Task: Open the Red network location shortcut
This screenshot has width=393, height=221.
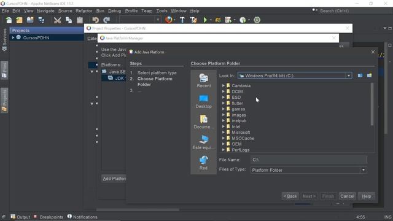Action: click(x=203, y=163)
